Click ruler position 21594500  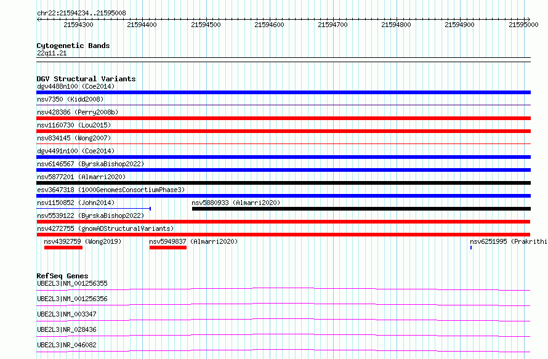click(206, 25)
